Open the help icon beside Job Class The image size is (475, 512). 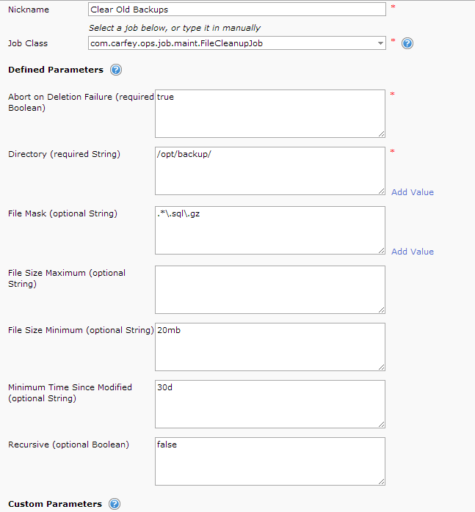pos(407,43)
